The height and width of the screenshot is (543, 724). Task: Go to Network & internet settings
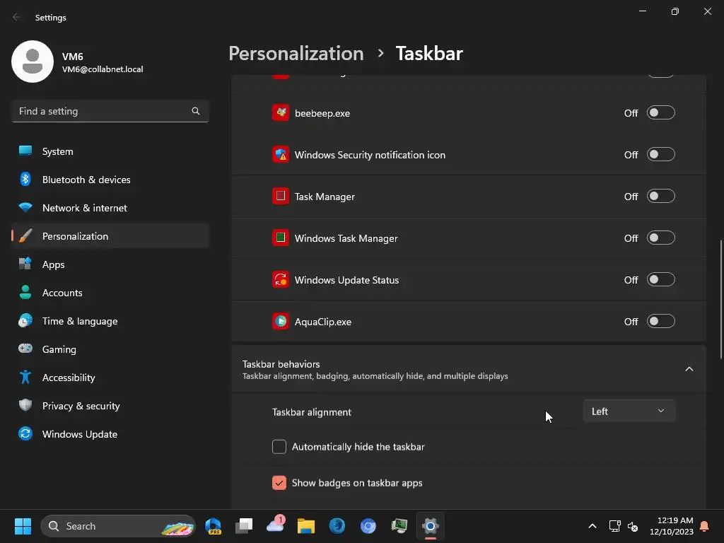tap(110, 208)
